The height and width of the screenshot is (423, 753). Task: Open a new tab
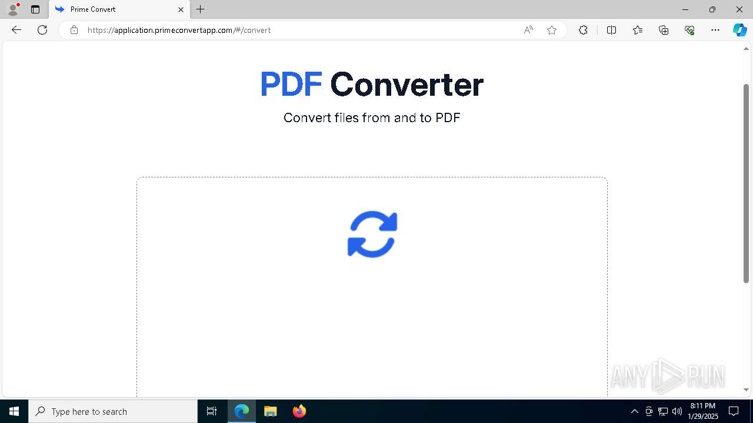click(201, 9)
